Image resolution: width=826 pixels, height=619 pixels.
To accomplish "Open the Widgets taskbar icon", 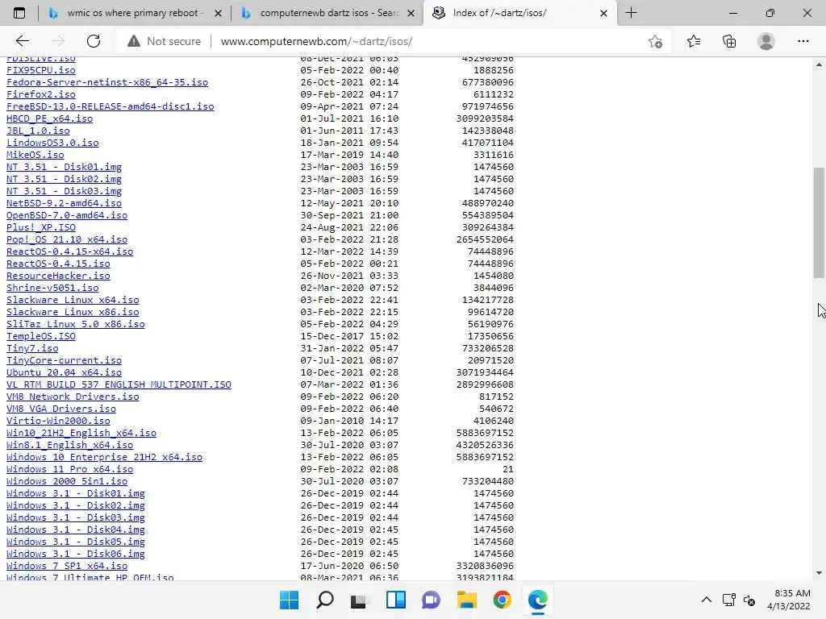I will click(x=395, y=600).
